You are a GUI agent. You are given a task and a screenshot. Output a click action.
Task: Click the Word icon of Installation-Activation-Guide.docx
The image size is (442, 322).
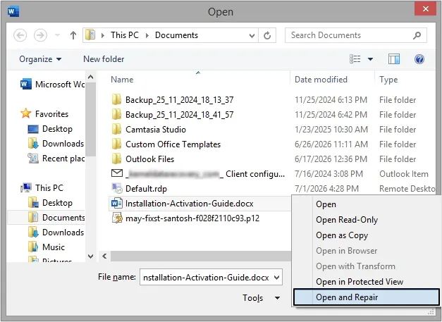pos(117,203)
